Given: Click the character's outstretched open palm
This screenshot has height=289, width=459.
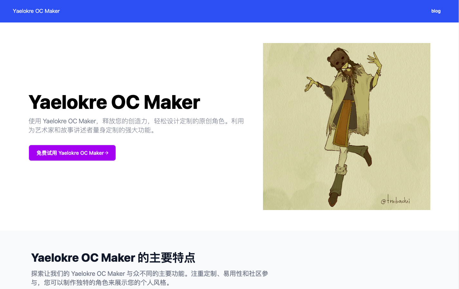Looking at the screenshot, I should point(311,83).
